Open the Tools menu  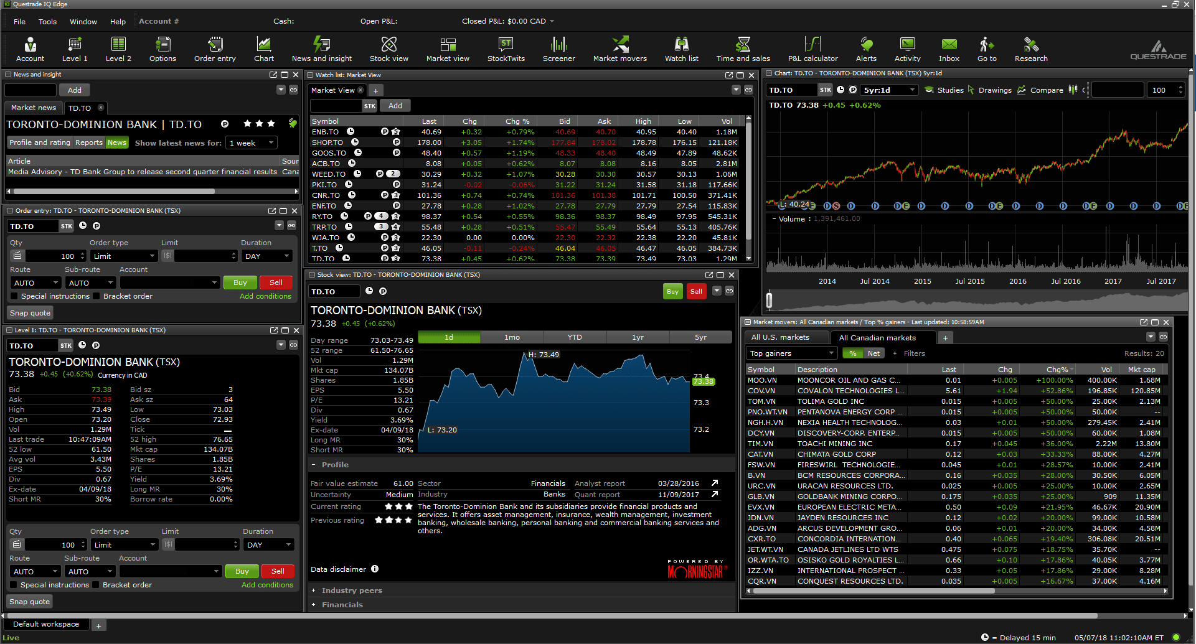47,22
